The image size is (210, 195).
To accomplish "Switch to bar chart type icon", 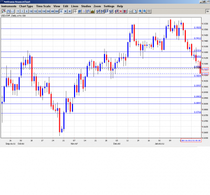I will coord(8,12).
